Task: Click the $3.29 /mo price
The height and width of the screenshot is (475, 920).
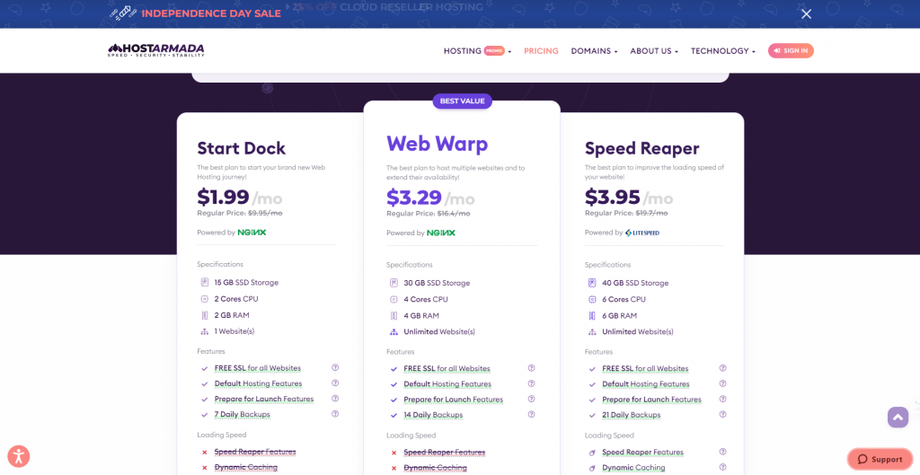Action: [x=430, y=198]
